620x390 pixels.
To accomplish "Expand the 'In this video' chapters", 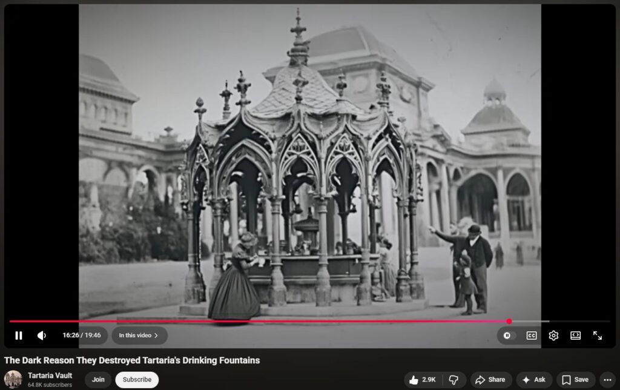I will [x=139, y=335].
